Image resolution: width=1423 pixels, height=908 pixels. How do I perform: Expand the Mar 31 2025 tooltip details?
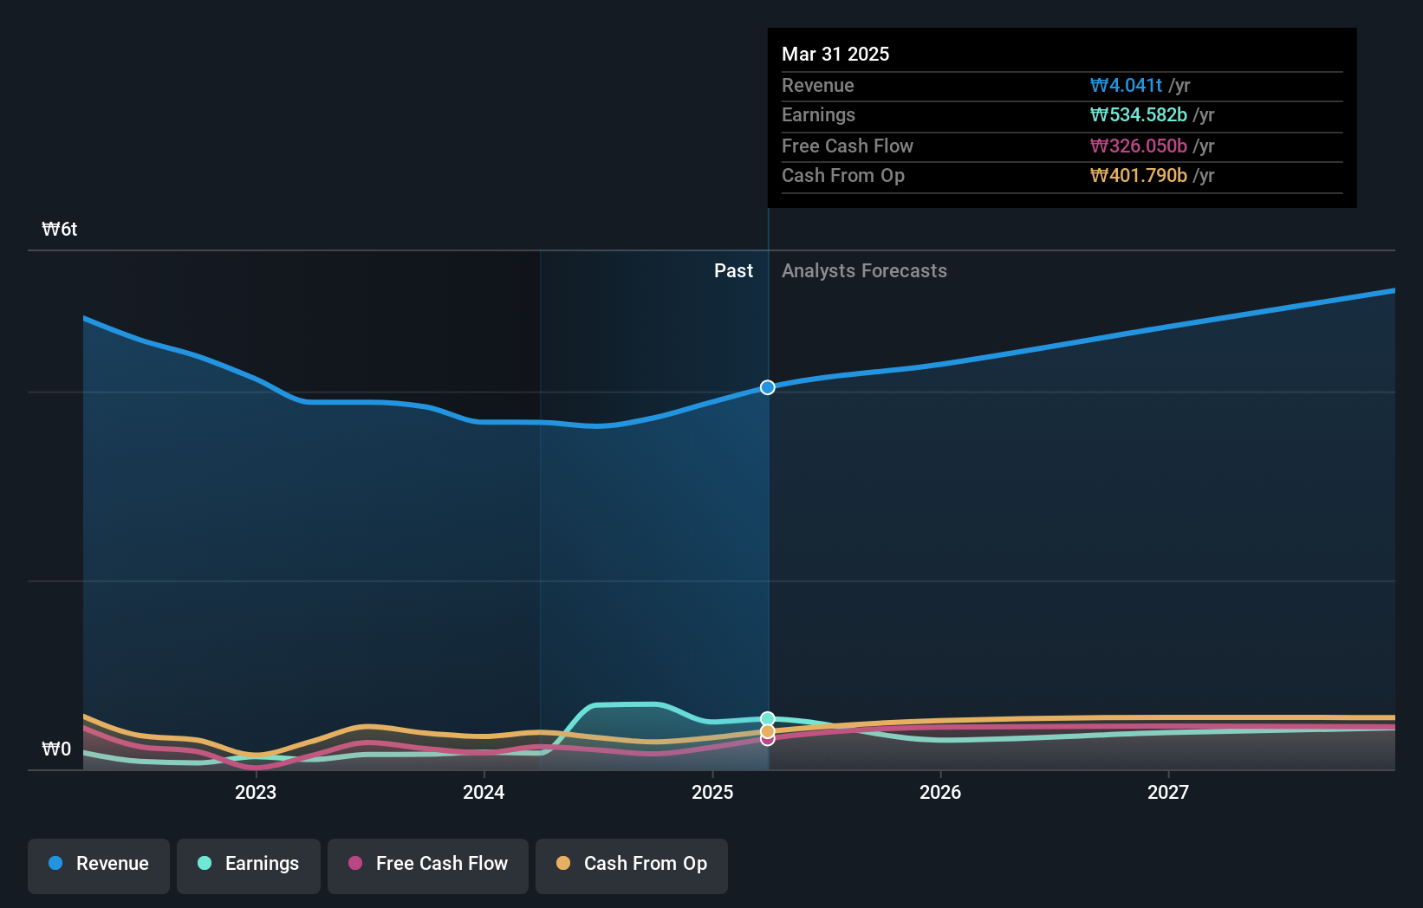(x=835, y=54)
